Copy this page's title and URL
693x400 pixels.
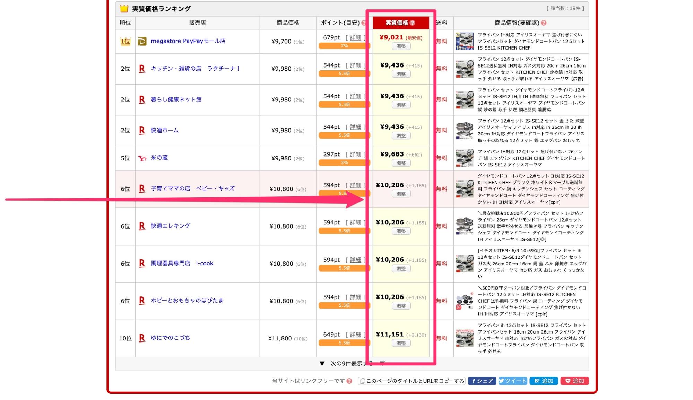(412, 381)
